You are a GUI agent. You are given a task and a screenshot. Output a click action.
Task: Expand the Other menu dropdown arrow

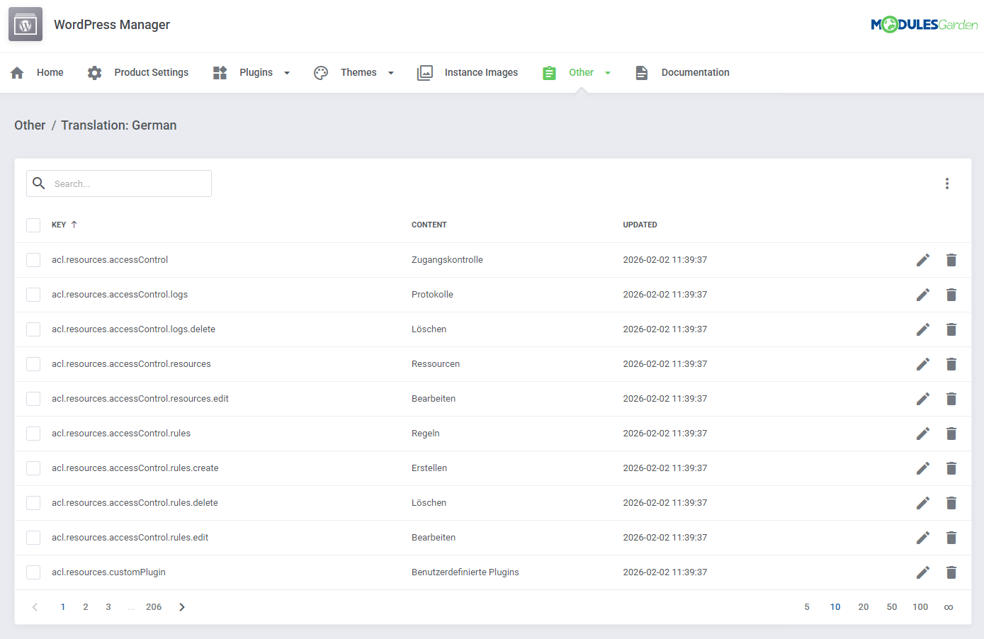(608, 72)
